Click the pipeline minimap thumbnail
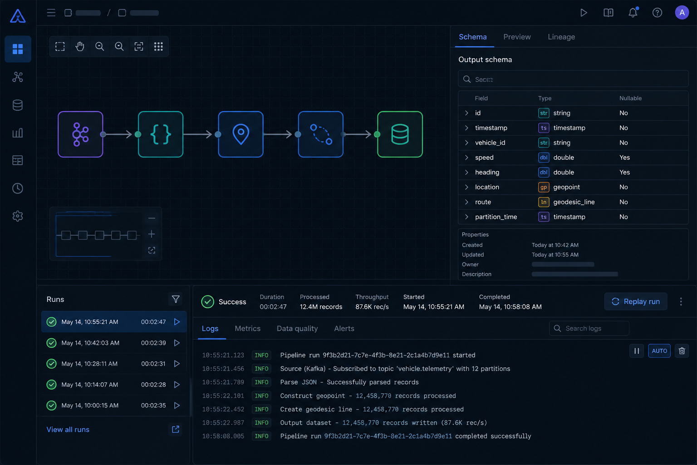The width and height of the screenshot is (697, 465). pyautogui.click(x=98, y=235)
